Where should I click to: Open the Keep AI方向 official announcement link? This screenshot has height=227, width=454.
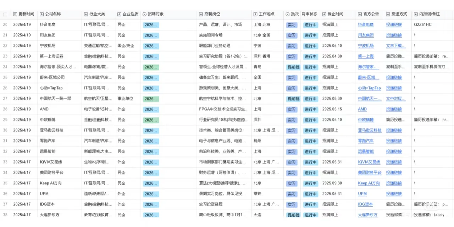click(369, 183)
